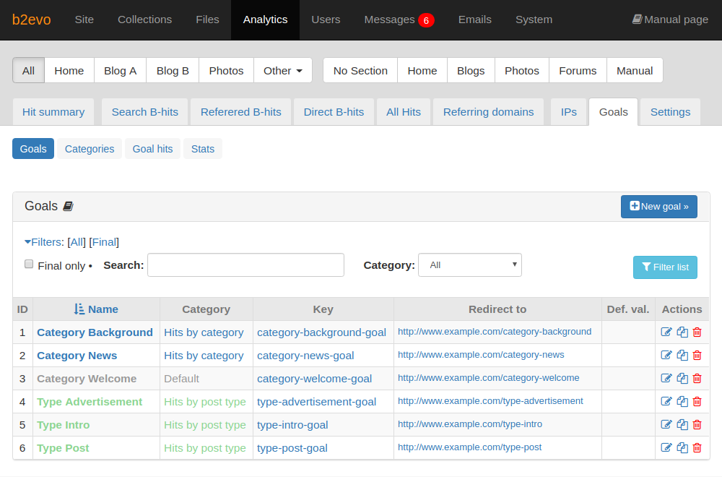Open the Referring domains tab
Image resolution: width=722 pixels, height=477 pixels.
489,112
